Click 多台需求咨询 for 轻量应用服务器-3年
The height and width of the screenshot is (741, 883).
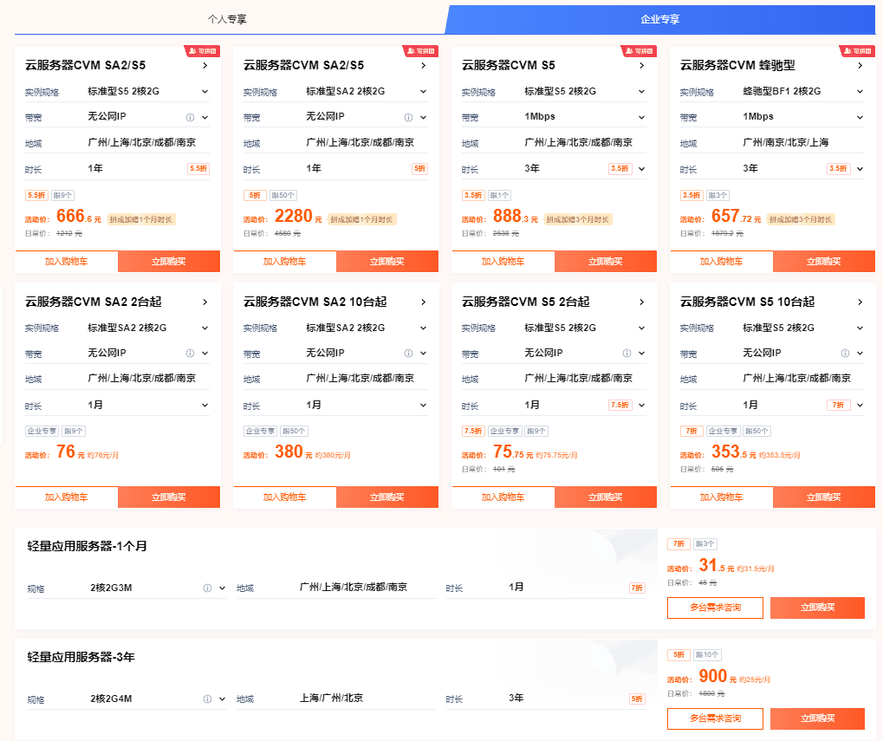tap(715, 718)
